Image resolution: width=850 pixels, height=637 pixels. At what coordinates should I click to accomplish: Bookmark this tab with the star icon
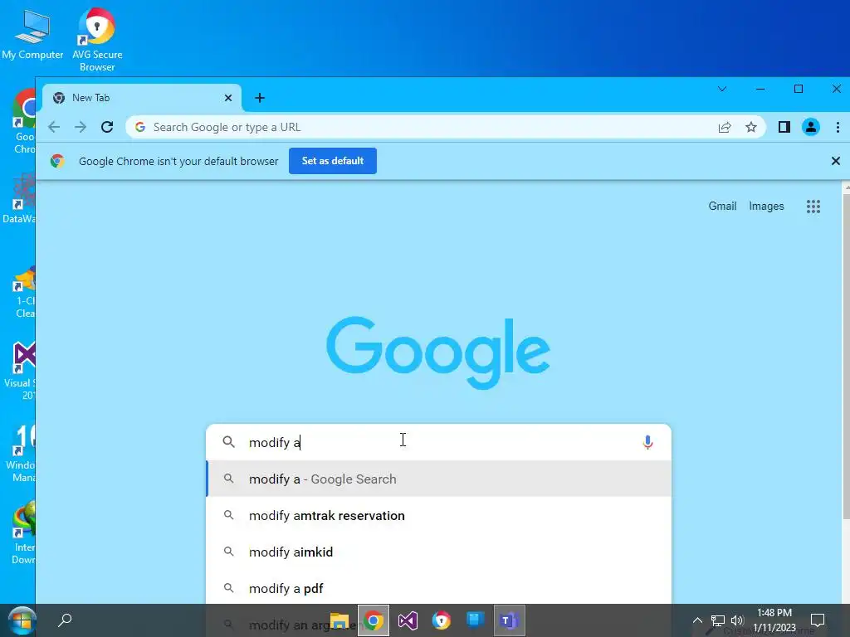coord(750,127)
